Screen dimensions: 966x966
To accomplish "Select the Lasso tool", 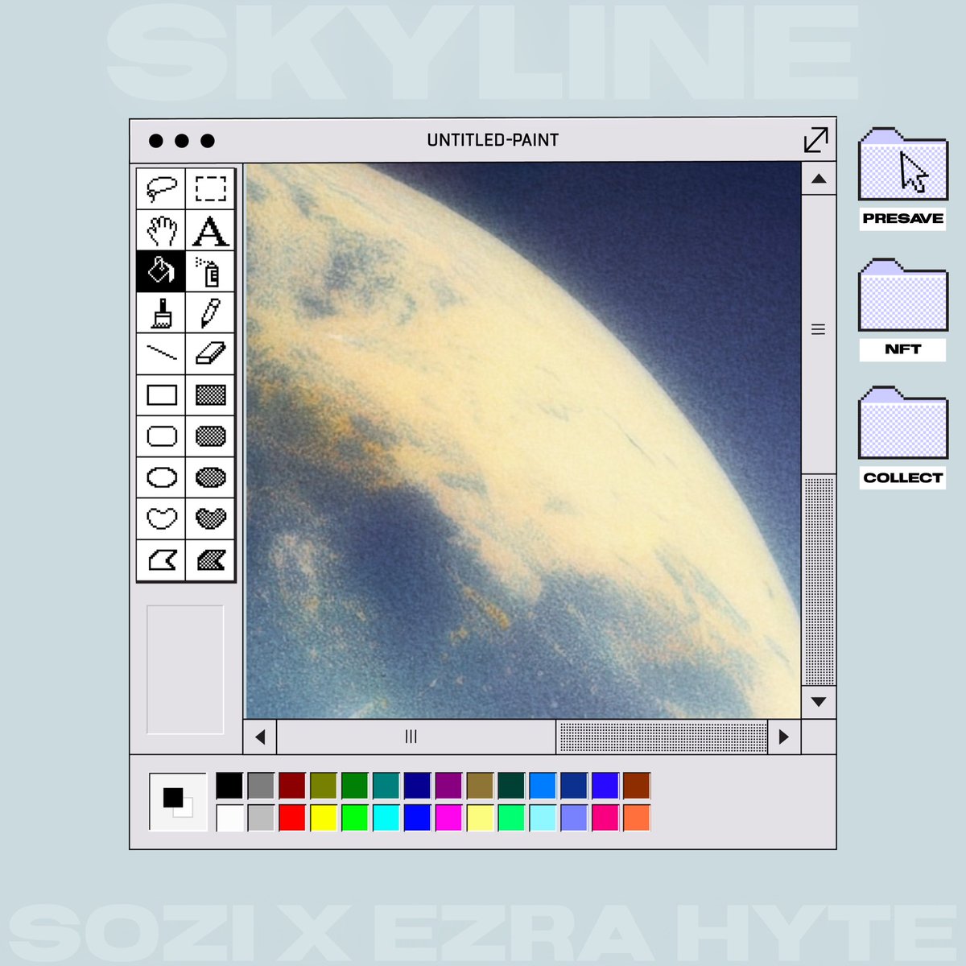I will [x=161, y=188].
